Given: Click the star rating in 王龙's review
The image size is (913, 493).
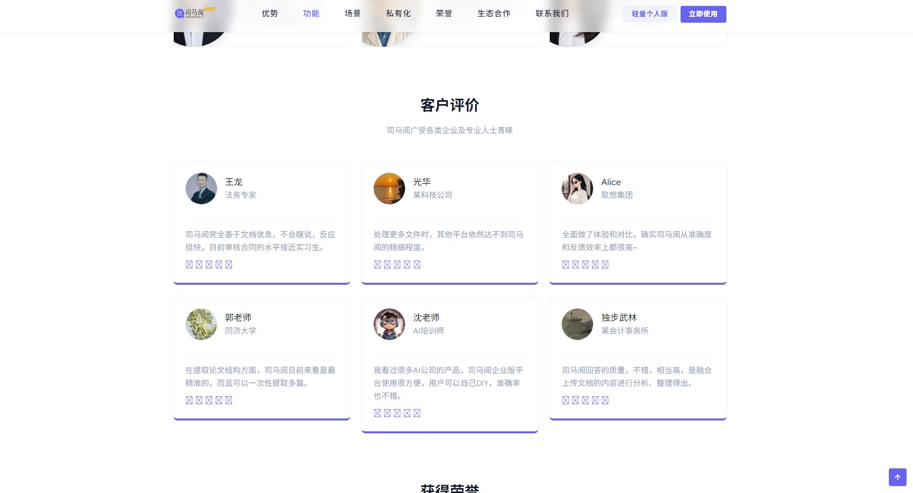Looking at the screenshot, I should tap(208, 265).
